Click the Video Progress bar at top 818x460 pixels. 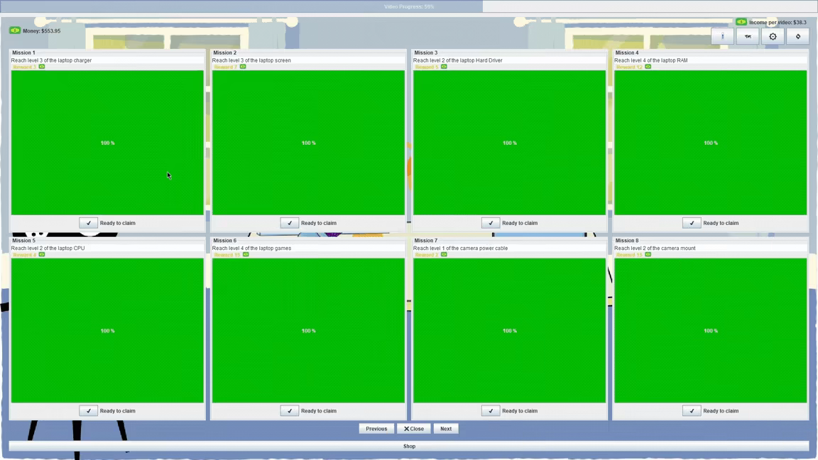point(409,7)
